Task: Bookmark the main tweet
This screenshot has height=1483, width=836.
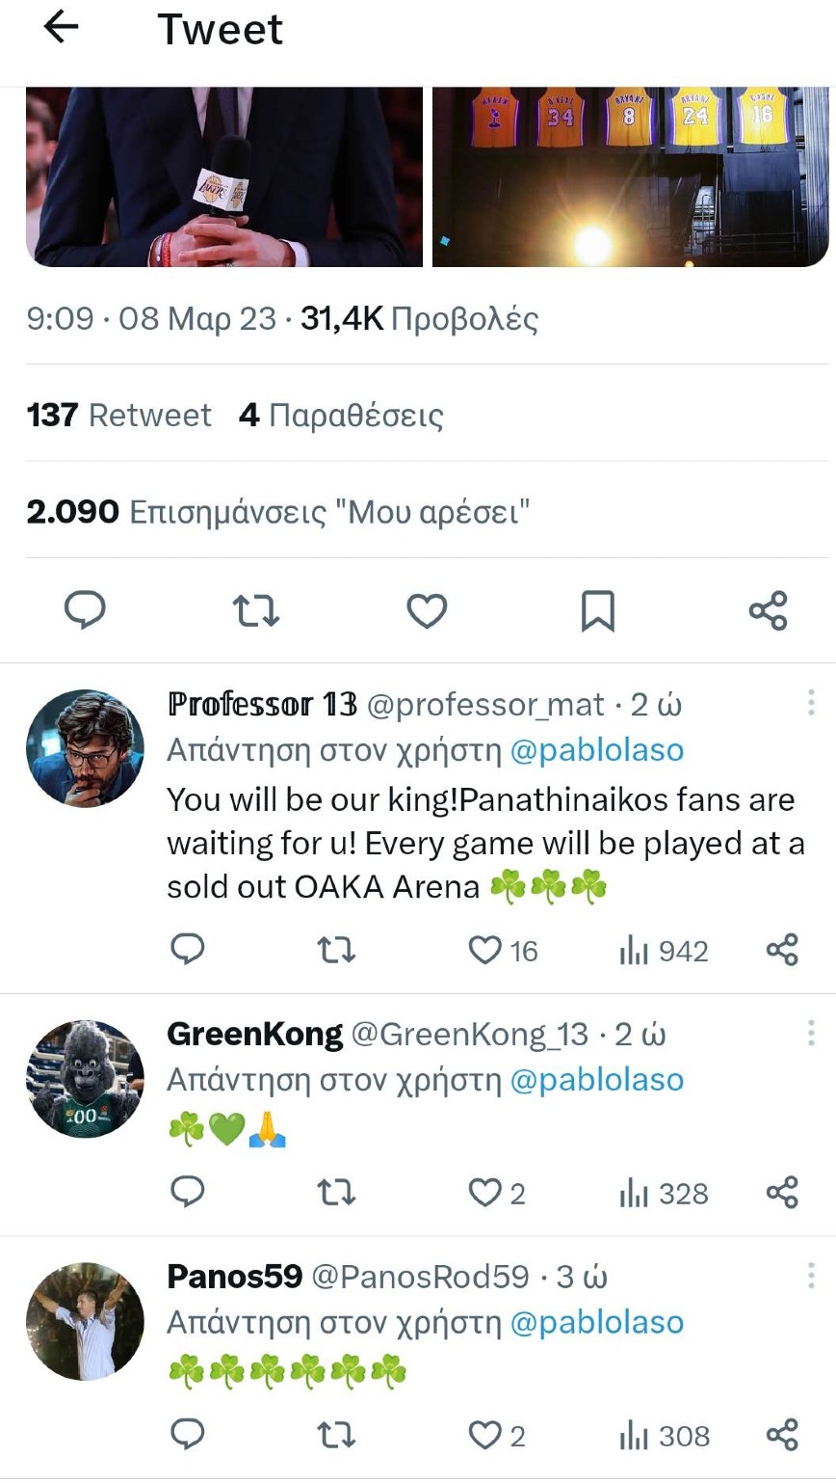Action: click(x=597, y=611)
